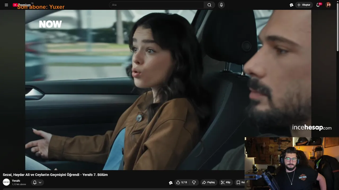The height and width of the screenshot is (190, 339).
Task: Open the hamburger guide menu
Action: (6, 5)
